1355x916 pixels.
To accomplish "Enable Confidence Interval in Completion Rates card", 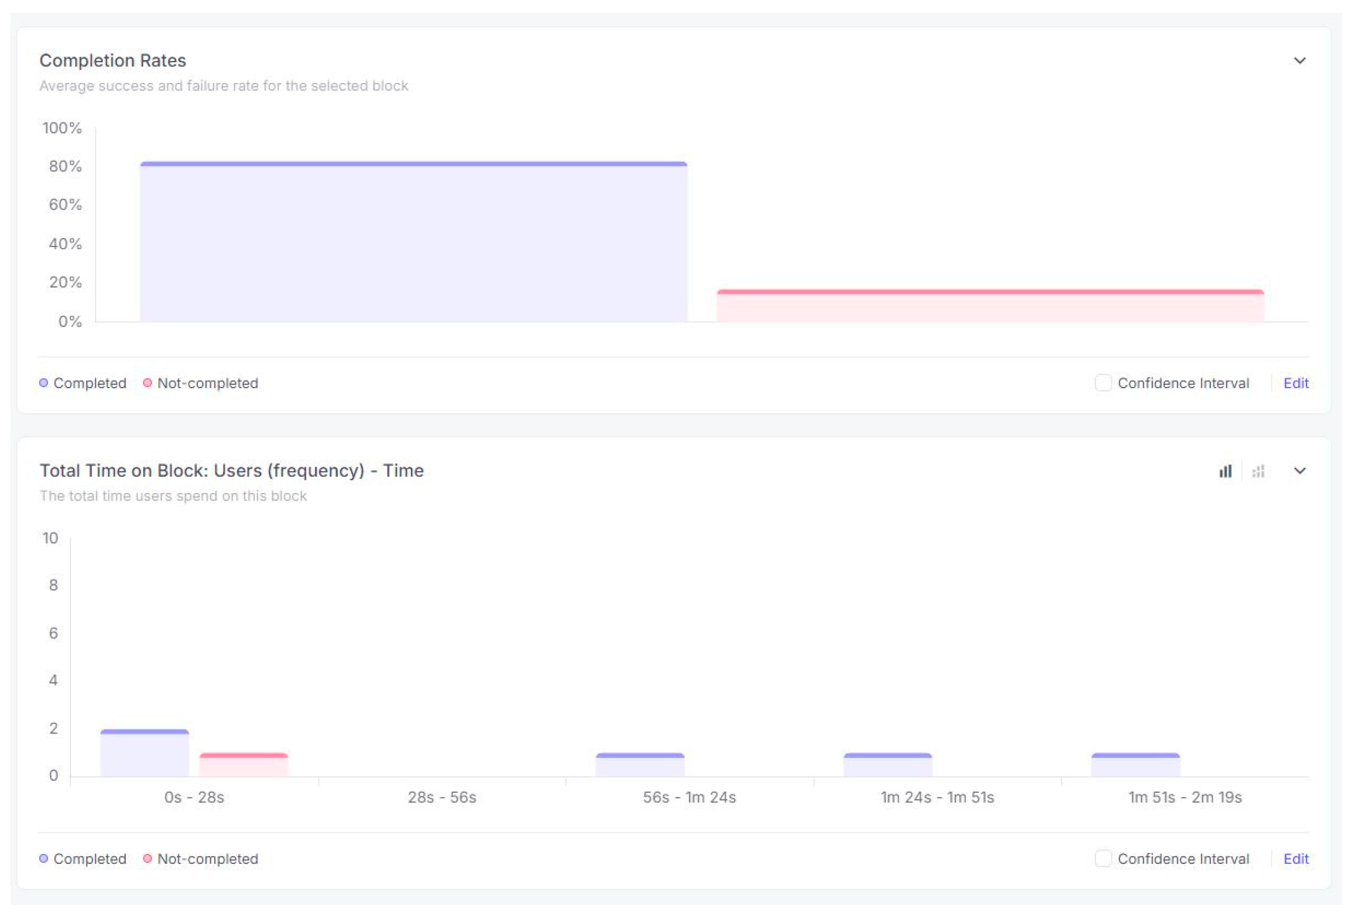I will pyautogui.click(x=1102, y=383).
